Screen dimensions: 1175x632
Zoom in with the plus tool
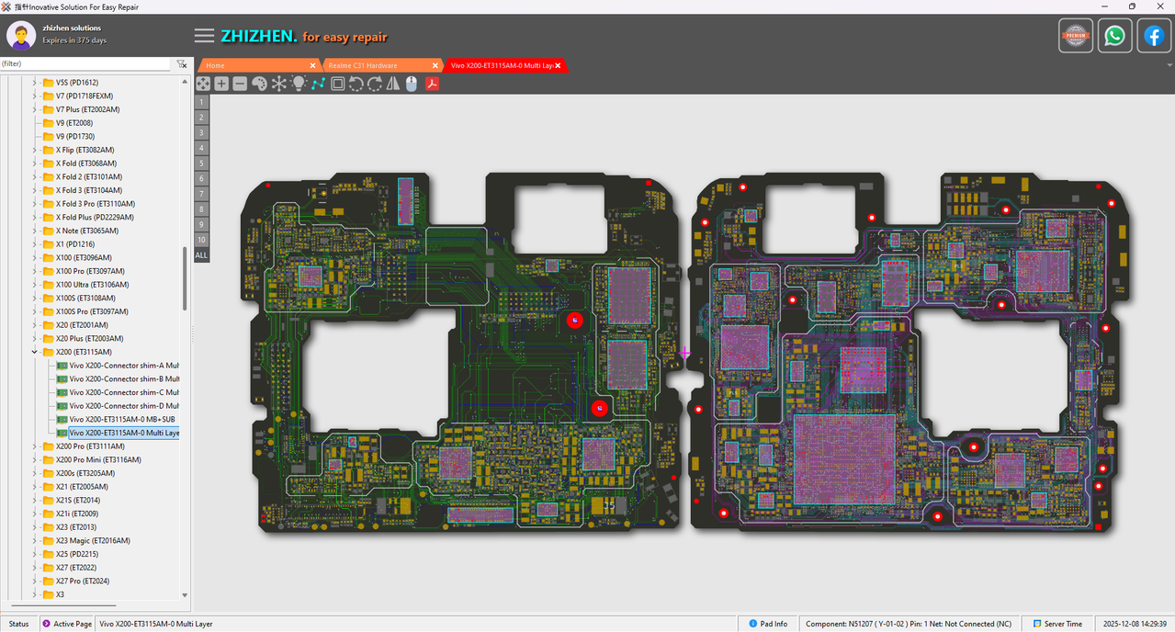221,84
